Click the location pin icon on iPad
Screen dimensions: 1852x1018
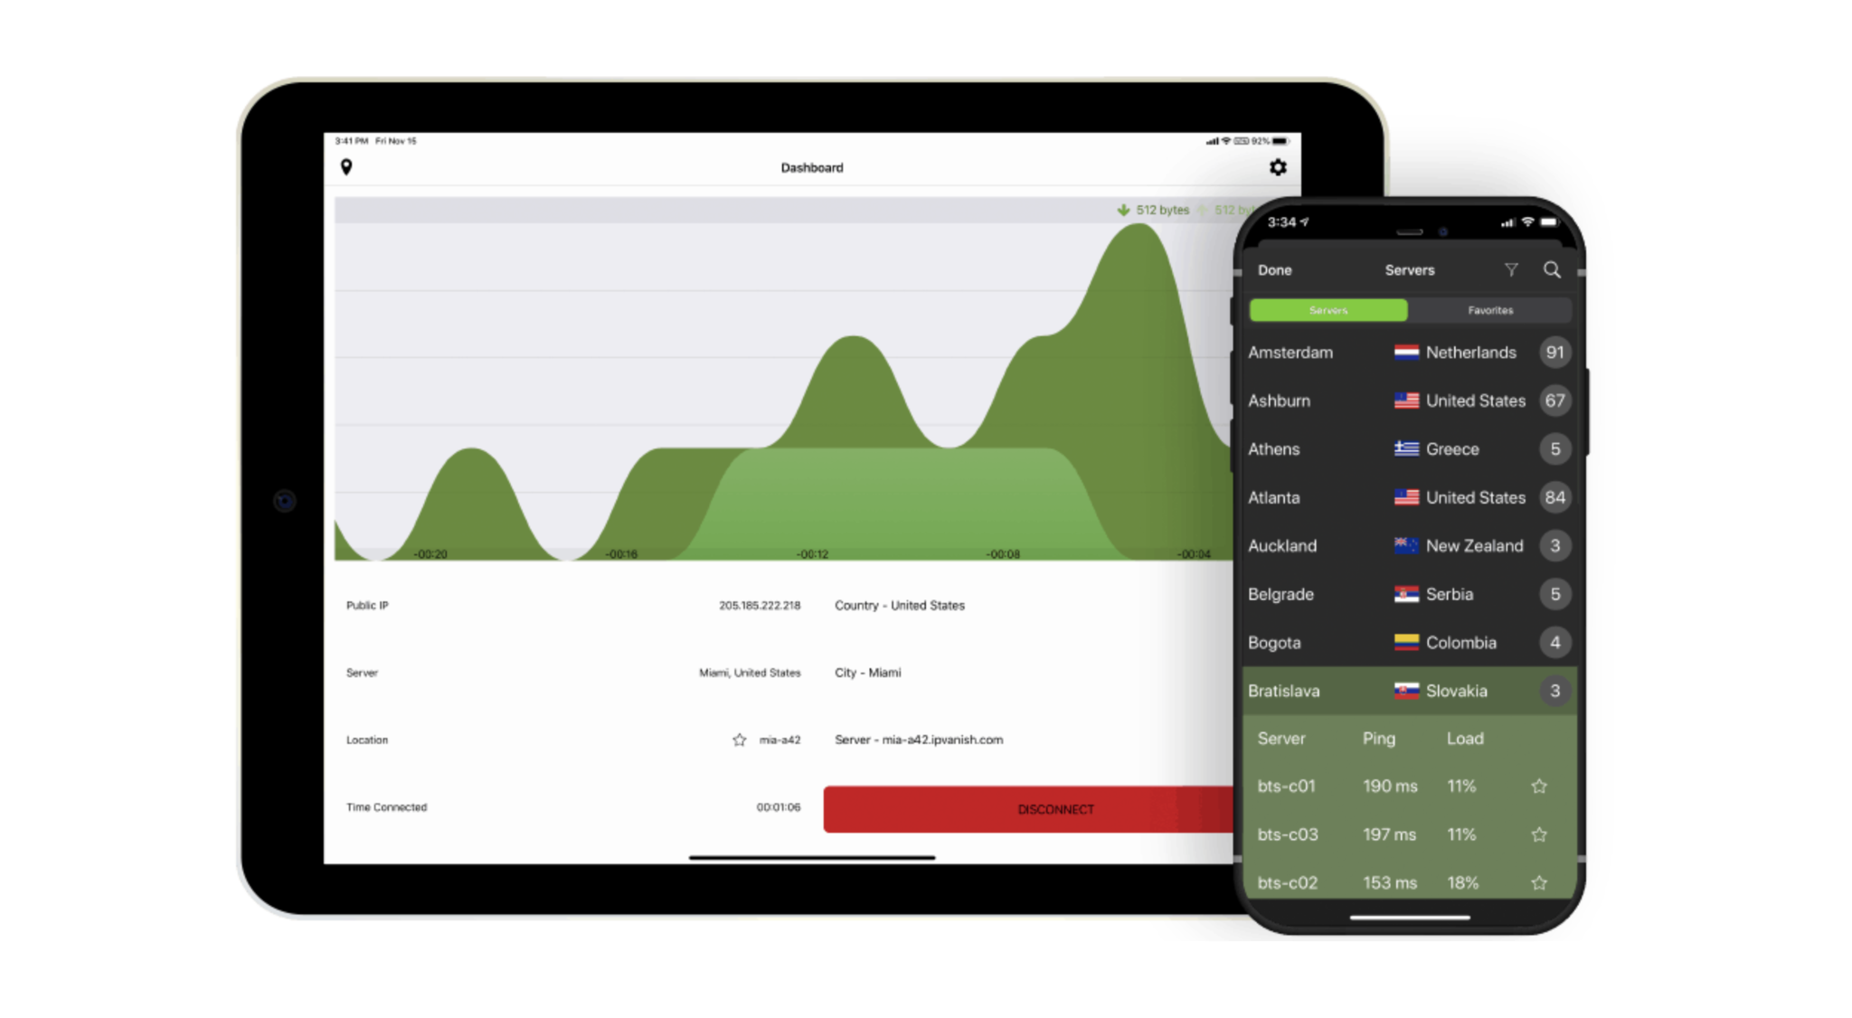click(x=346, y=166)
